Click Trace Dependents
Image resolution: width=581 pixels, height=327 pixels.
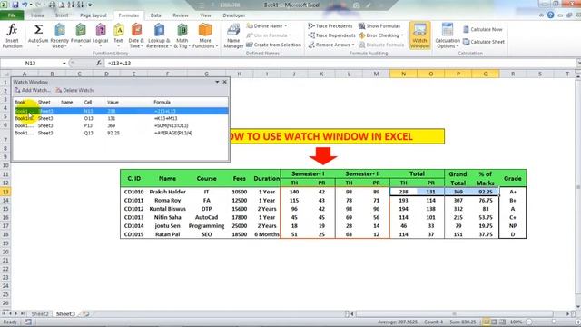331,35
